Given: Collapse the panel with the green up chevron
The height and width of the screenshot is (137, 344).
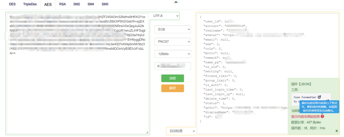Looking at the screenshot, I should coord(176,2).
